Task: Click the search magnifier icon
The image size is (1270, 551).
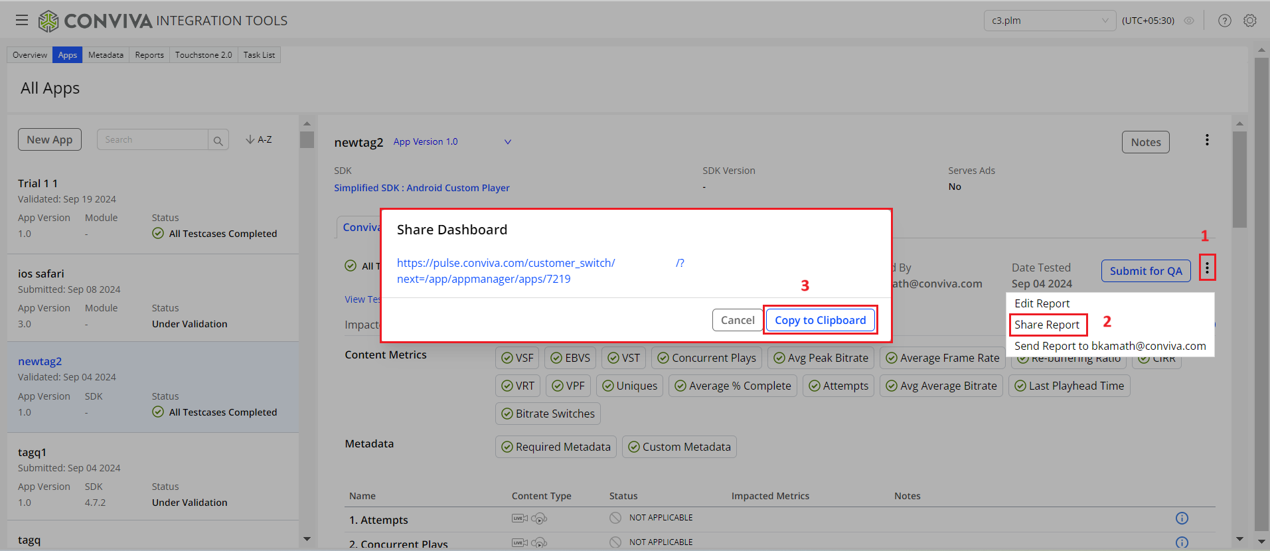Action: click(x=218, y=140)
